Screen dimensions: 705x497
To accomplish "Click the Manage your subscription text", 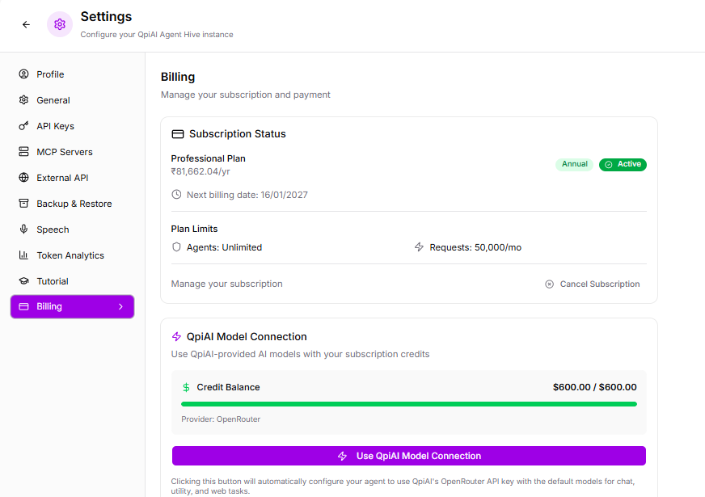I will [x=227, y=284].
